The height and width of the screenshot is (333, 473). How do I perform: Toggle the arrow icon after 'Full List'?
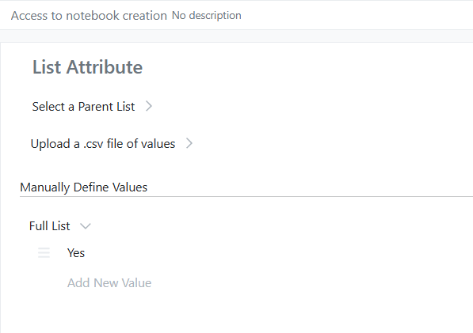click(86, 226)
